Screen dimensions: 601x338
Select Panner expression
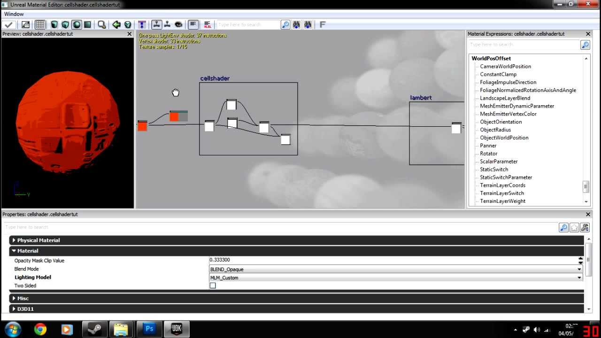[488, 146]
